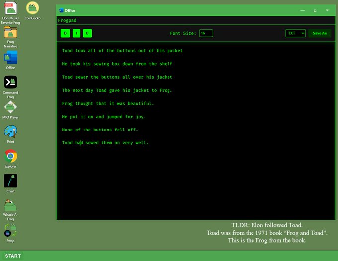Click line "Toad had sewed them on very well."
The image size is (338, 261).
pyautogui.click(x=105, y=143)
